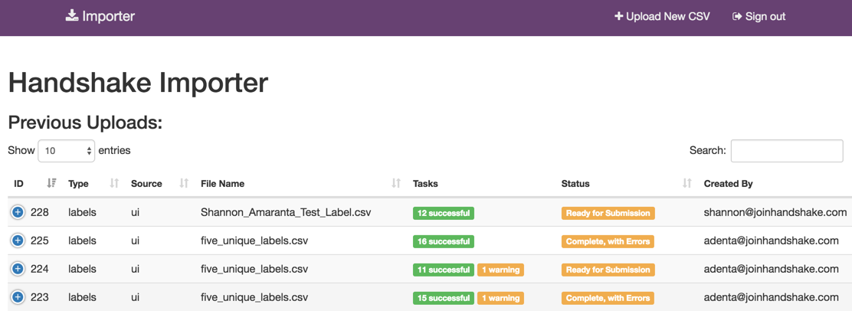The height and width of the screenshot is (311, 852).
Task: Expand row 225 with plus icon
Action: [x=18, y=241]
